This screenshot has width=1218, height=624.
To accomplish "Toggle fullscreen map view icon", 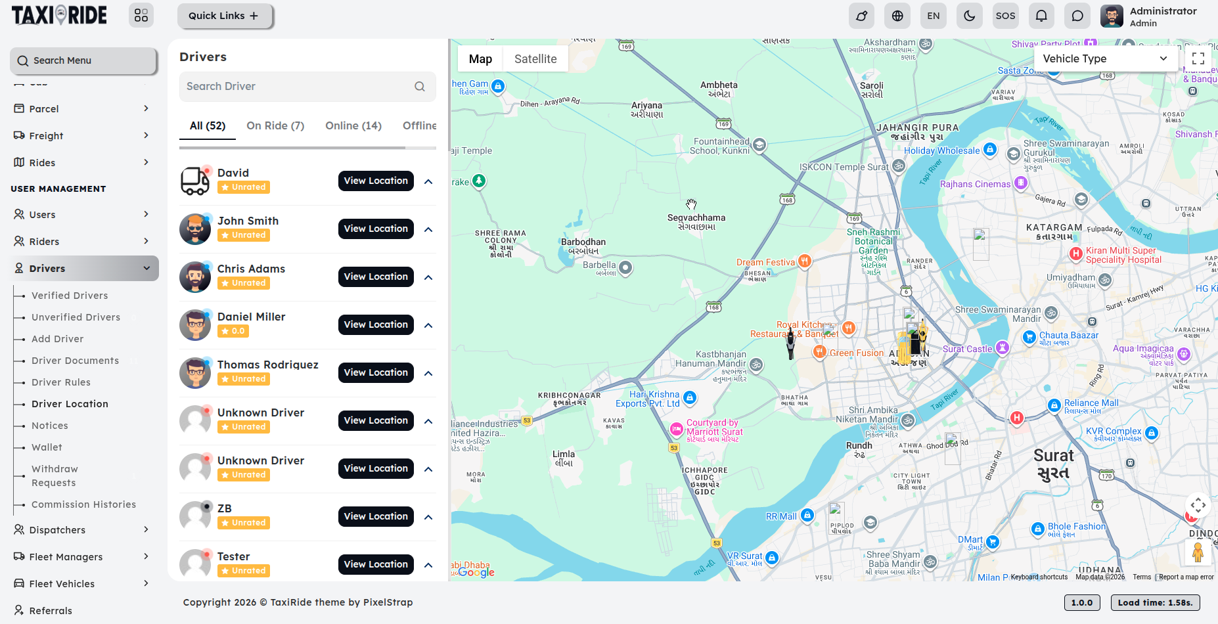I will point(1198,58).
